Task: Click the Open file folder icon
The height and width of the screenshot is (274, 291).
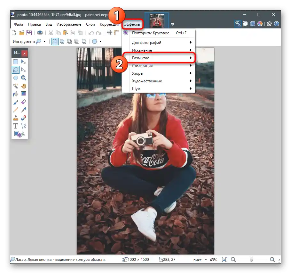Action: (21, 33)
